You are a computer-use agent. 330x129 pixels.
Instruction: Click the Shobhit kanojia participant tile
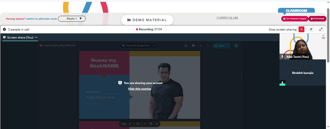(302, 73)
